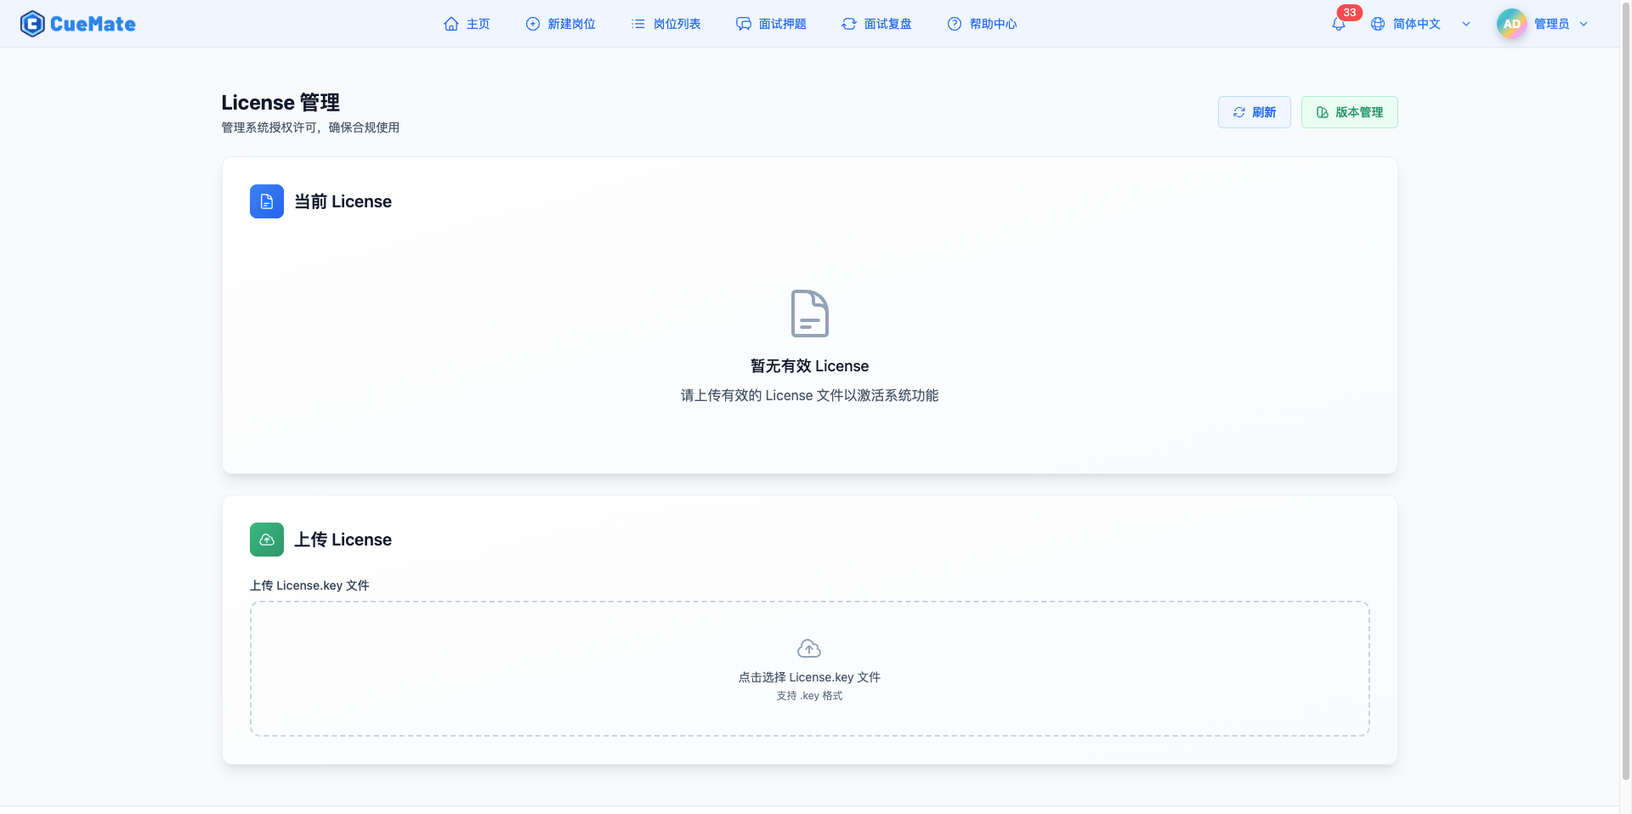1632x814 pixels.
Task: Click the 新建岗位 plus icon
Action: (532, 24)
